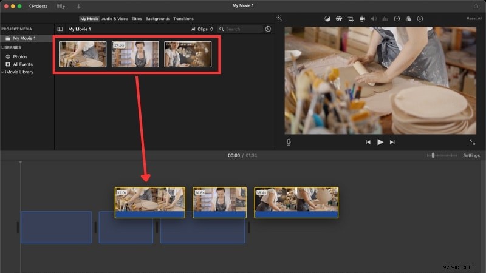
Task: Click the magic wand auto-enhance icon
Action: point(279,18)
